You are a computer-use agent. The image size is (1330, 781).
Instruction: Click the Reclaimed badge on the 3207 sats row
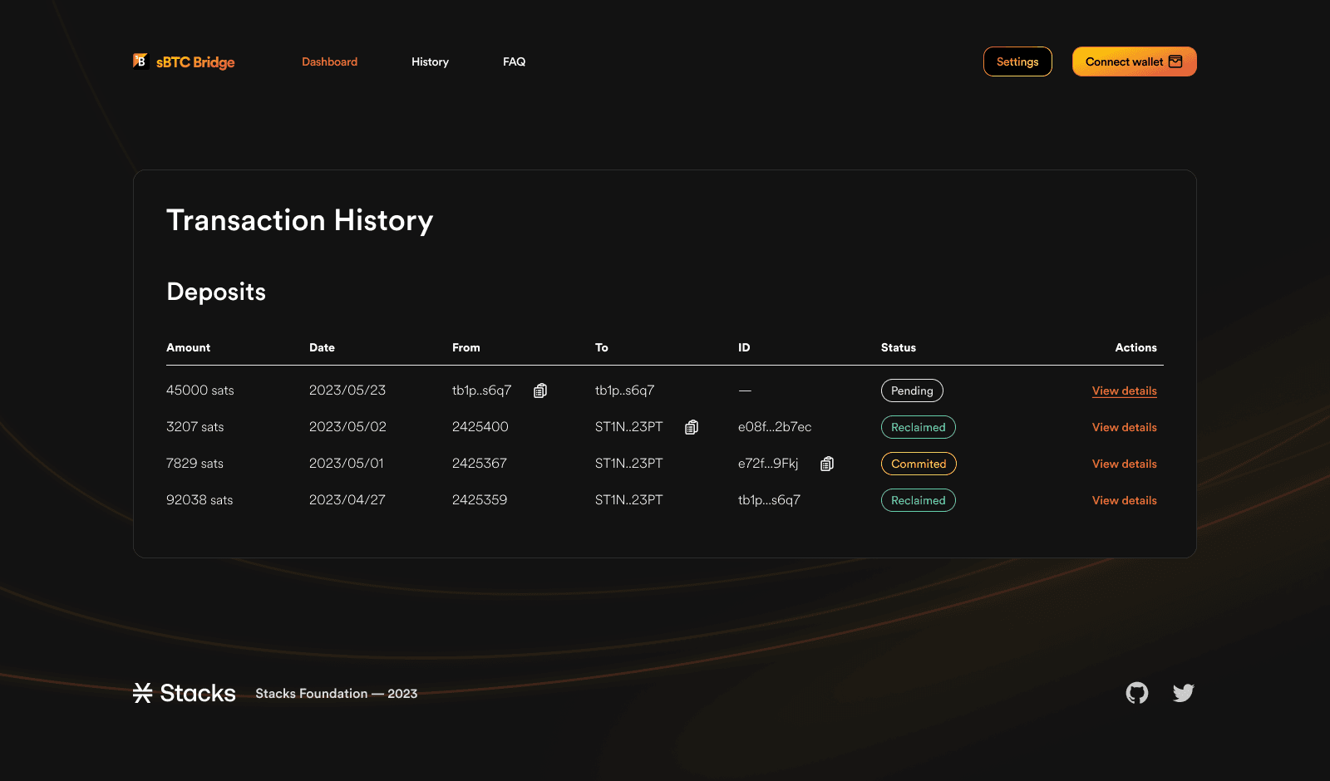918,427
